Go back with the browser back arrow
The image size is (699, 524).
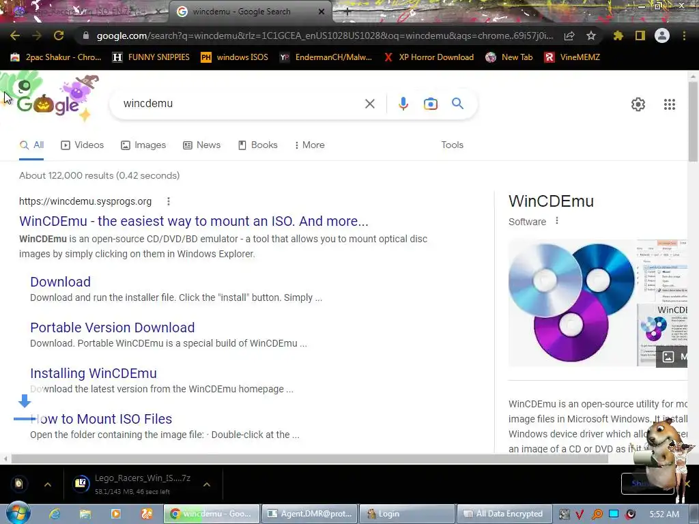point(15,35)
